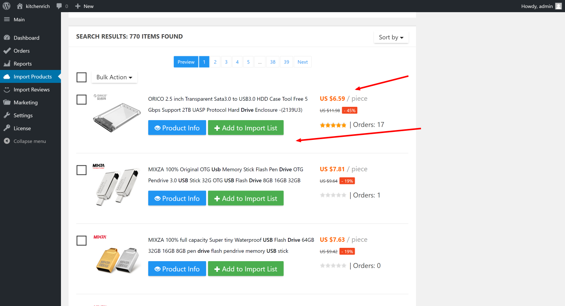Go to page 4 of results
This screenshot has height=306, width=565.
(237, 62)
